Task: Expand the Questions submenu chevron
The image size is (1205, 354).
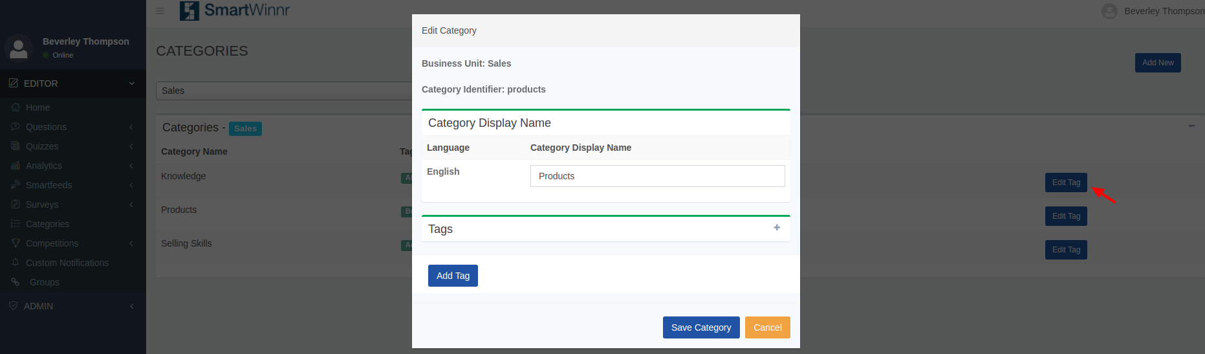Action: click(x=131, y=127)
